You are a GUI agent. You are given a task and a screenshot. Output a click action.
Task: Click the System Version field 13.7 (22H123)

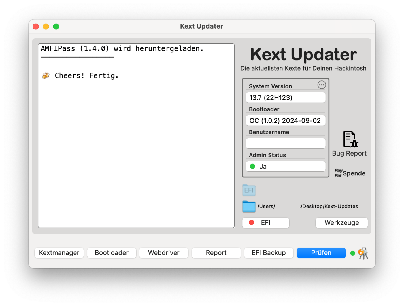click(x=286, y=97)
